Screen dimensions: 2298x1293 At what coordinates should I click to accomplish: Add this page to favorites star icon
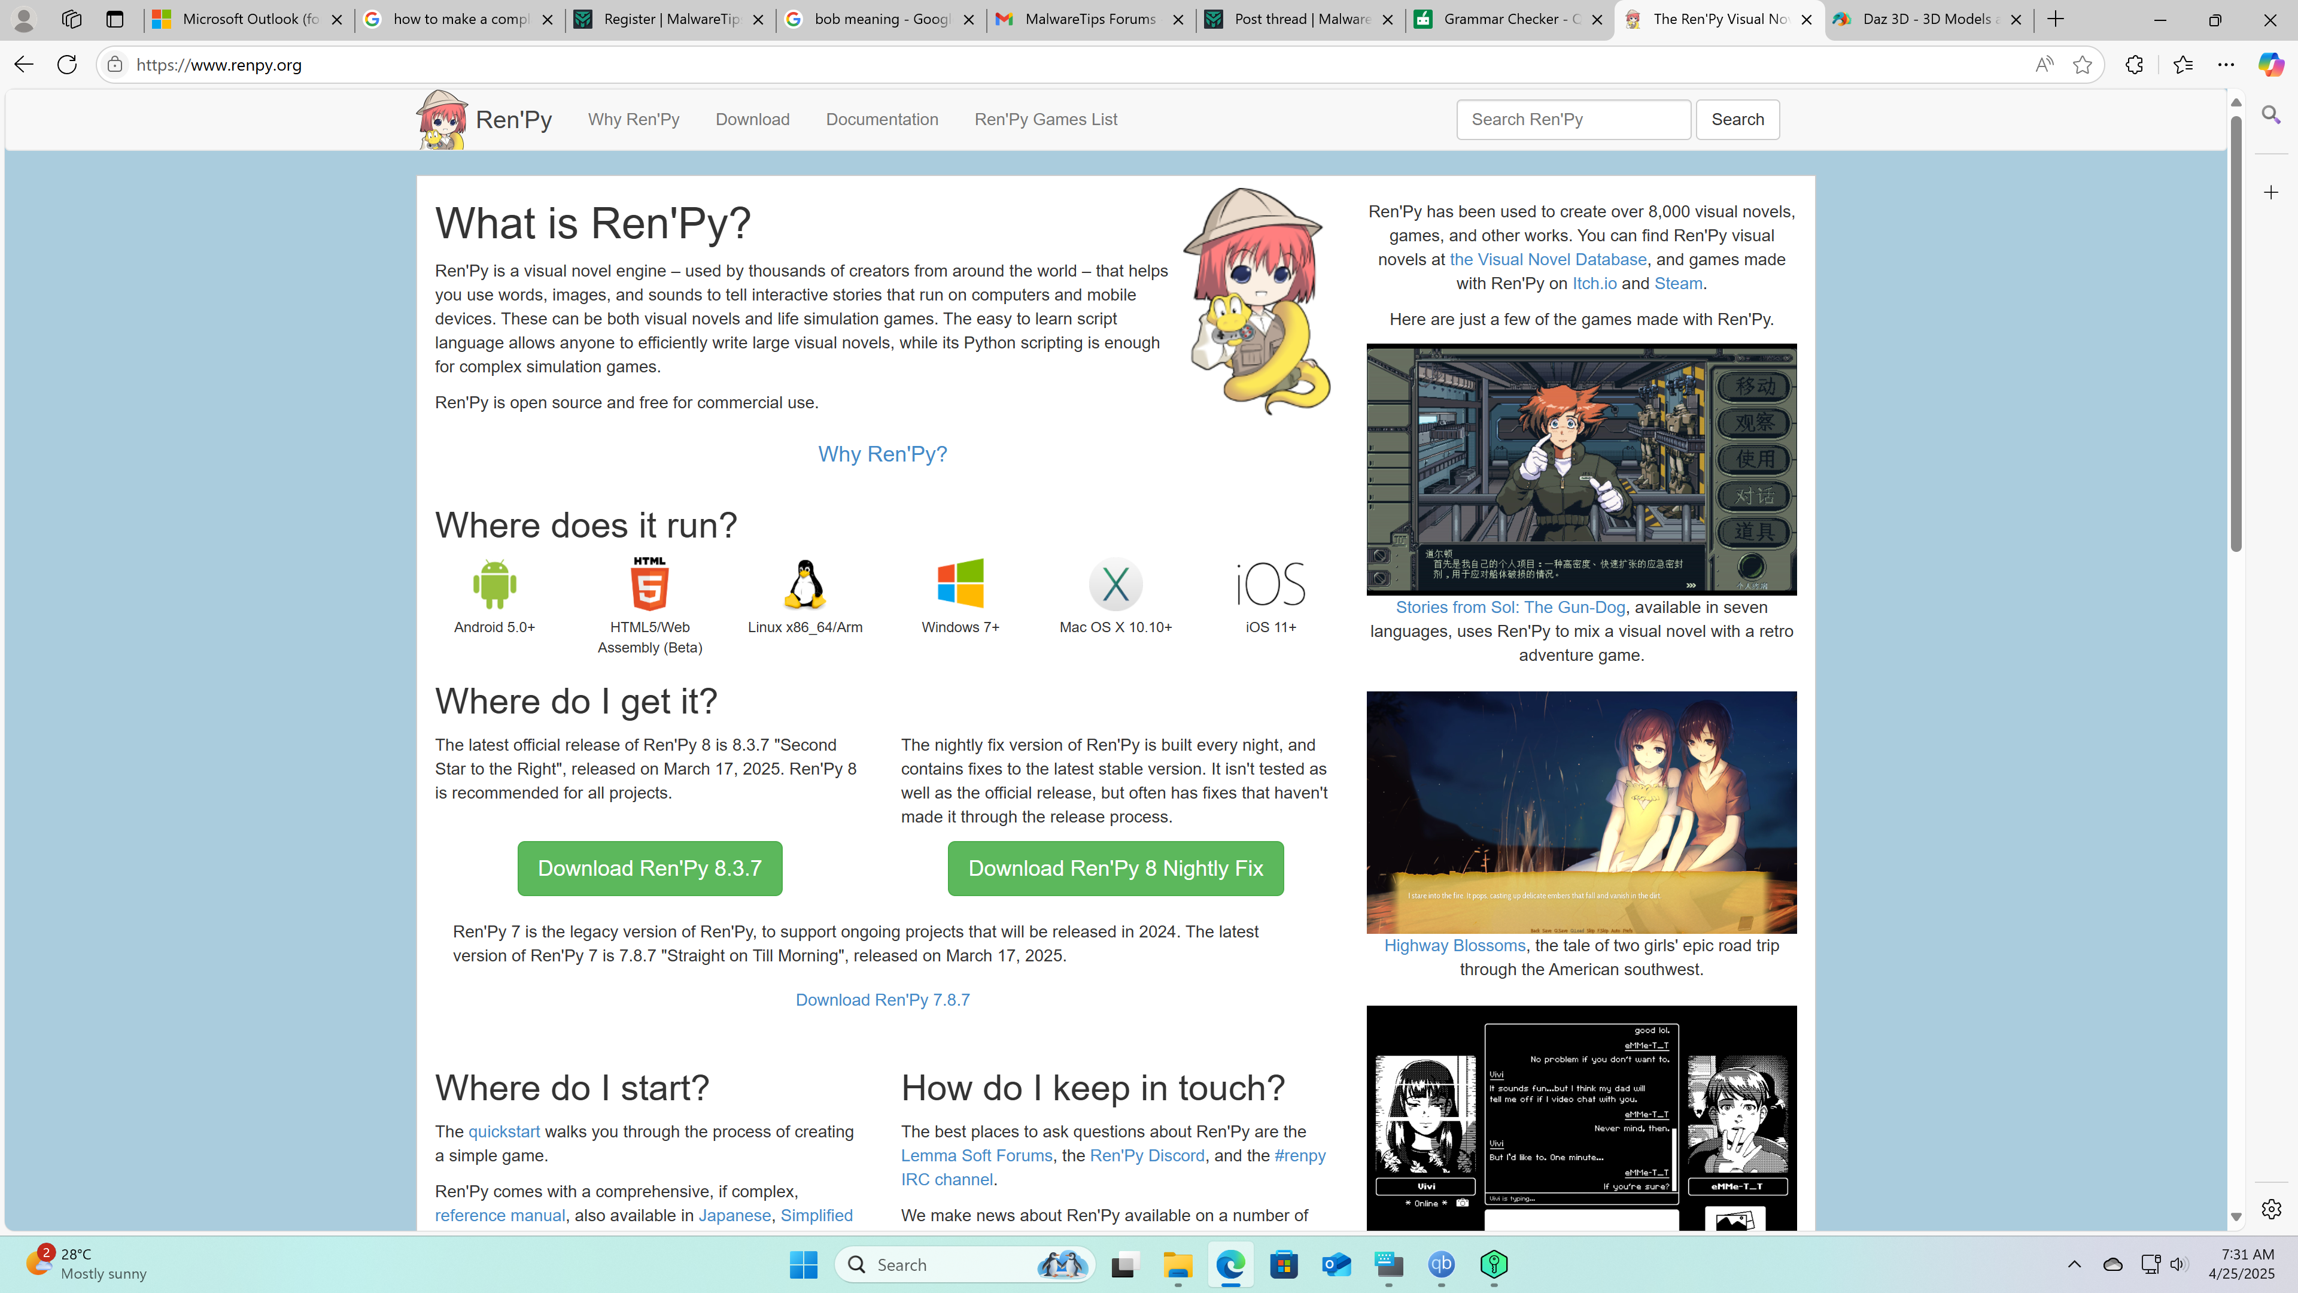pyautogui.click(x=2082, y=64)
